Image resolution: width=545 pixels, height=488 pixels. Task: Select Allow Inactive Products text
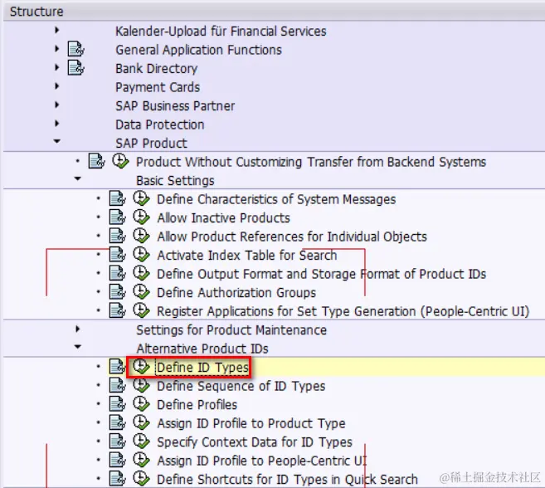[223, 217]
